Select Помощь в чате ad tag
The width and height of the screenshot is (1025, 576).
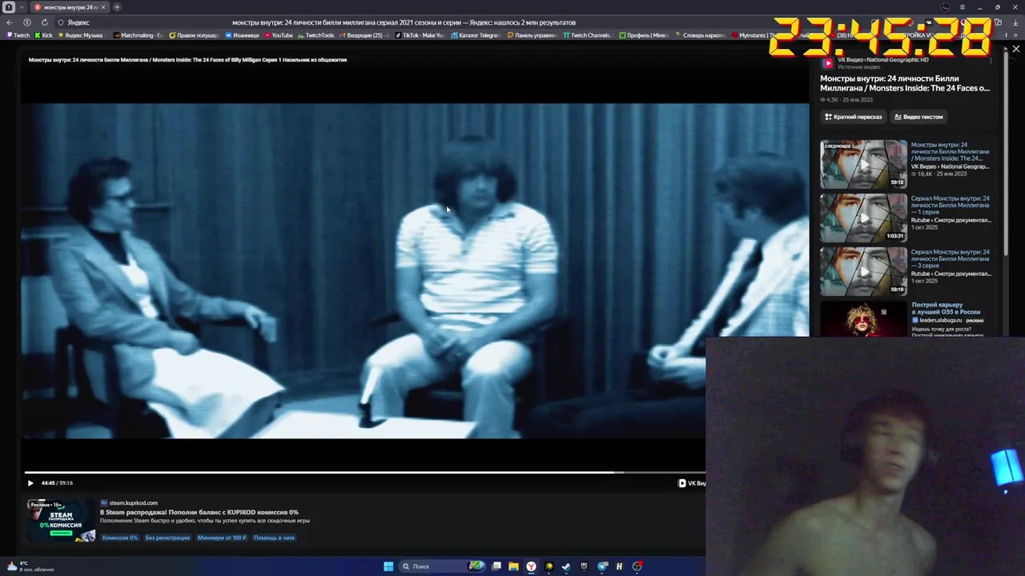(x=274, y=538)
